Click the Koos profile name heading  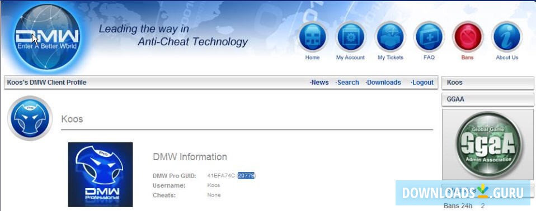(72, 119)
